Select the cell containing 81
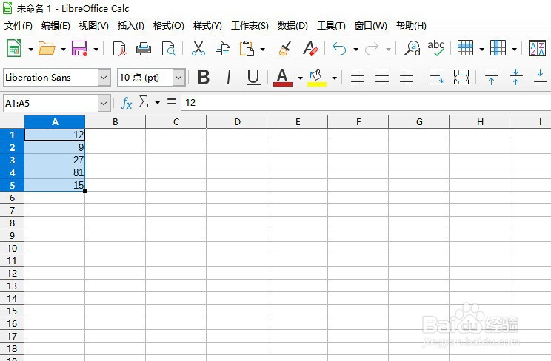The width and height of the screenshot is (551, 361). click(x=55, y=172)
